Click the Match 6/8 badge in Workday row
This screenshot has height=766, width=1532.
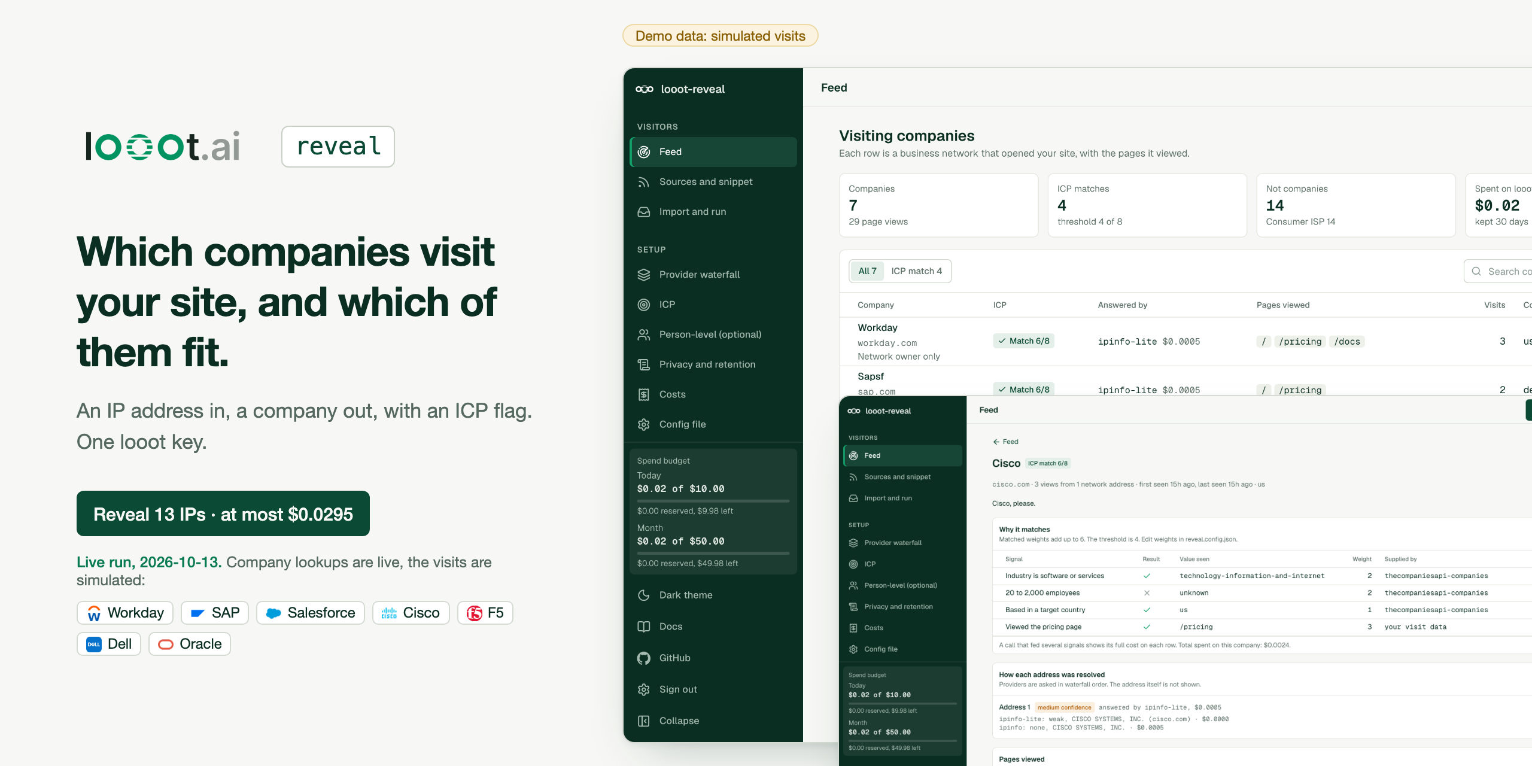pyautogui.click(x=1023, y=341)
